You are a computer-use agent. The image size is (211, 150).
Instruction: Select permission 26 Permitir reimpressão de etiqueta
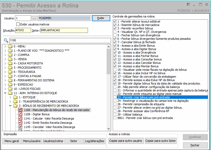click(x=141, y=104)
